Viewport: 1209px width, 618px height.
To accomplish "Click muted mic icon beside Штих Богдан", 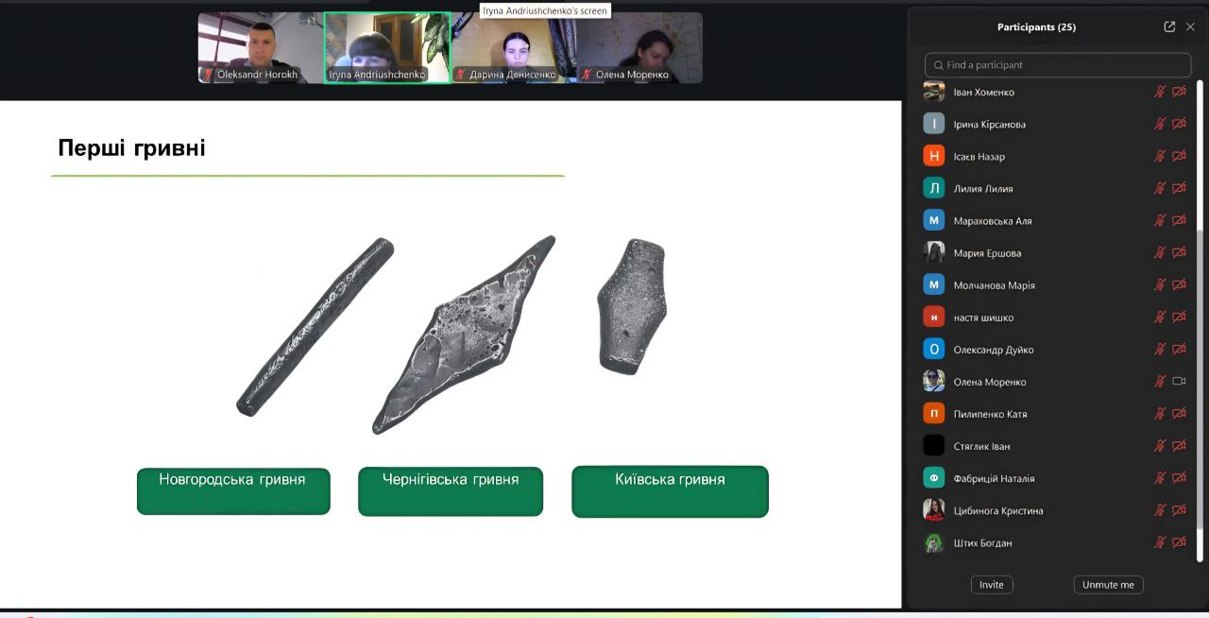I will 1160,543.
